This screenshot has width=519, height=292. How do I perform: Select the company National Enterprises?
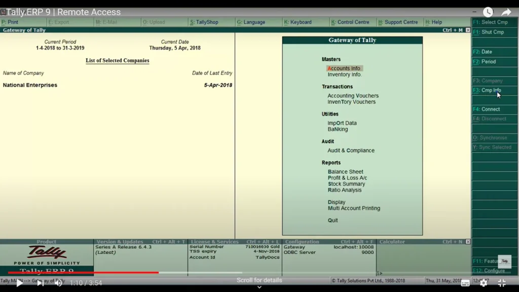[30, 85]
